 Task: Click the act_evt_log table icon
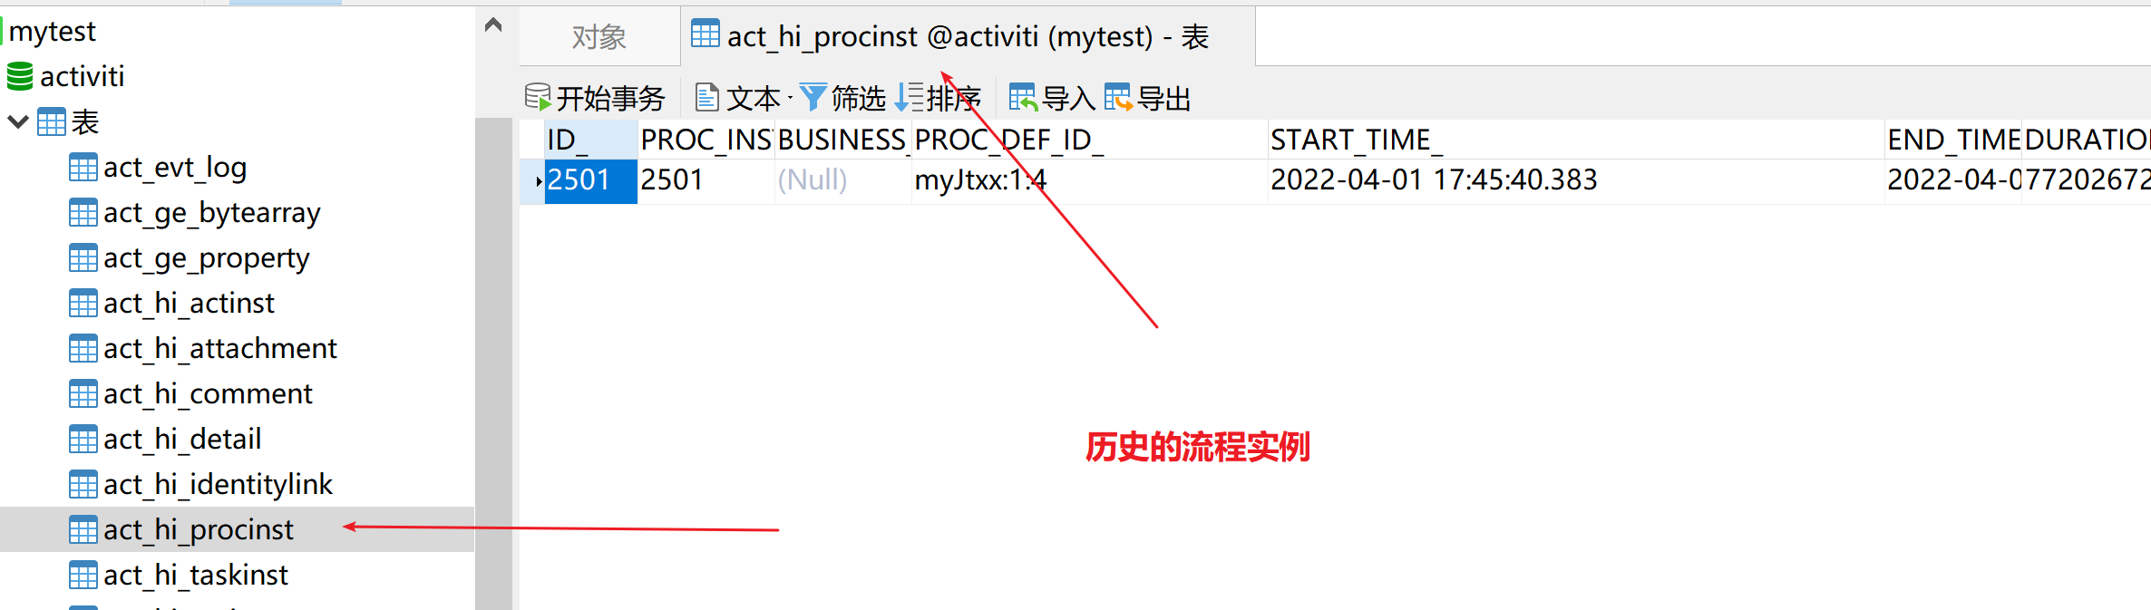[x=83, y=168]
